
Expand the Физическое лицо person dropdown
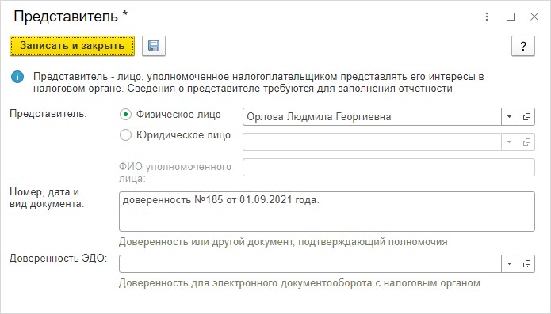point(510,117)
